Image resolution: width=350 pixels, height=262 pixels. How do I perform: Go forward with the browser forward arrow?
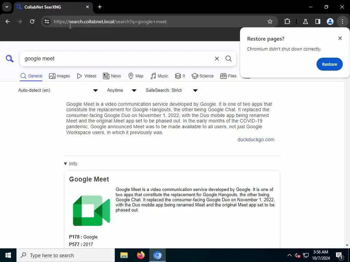20,21
